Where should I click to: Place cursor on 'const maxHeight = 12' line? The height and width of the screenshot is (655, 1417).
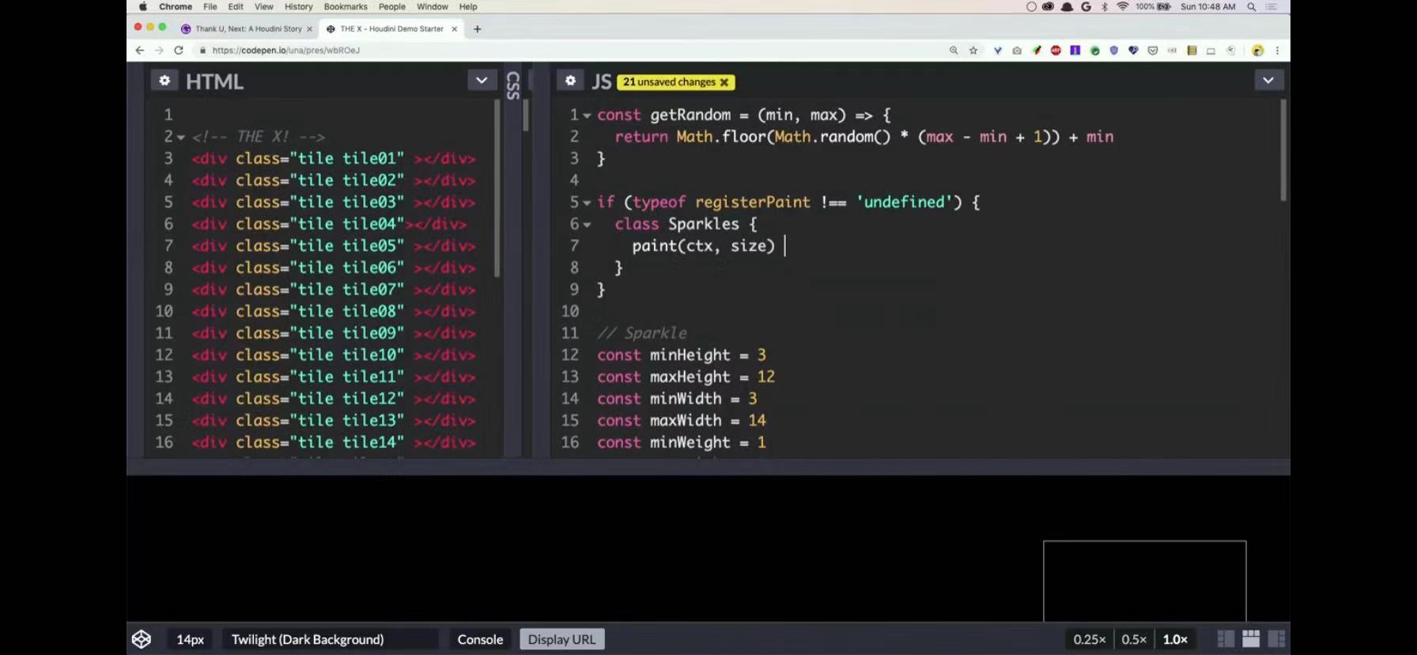point(686,377)
